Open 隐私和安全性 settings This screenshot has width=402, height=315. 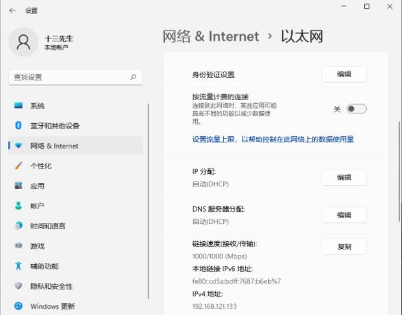[76, 285]
